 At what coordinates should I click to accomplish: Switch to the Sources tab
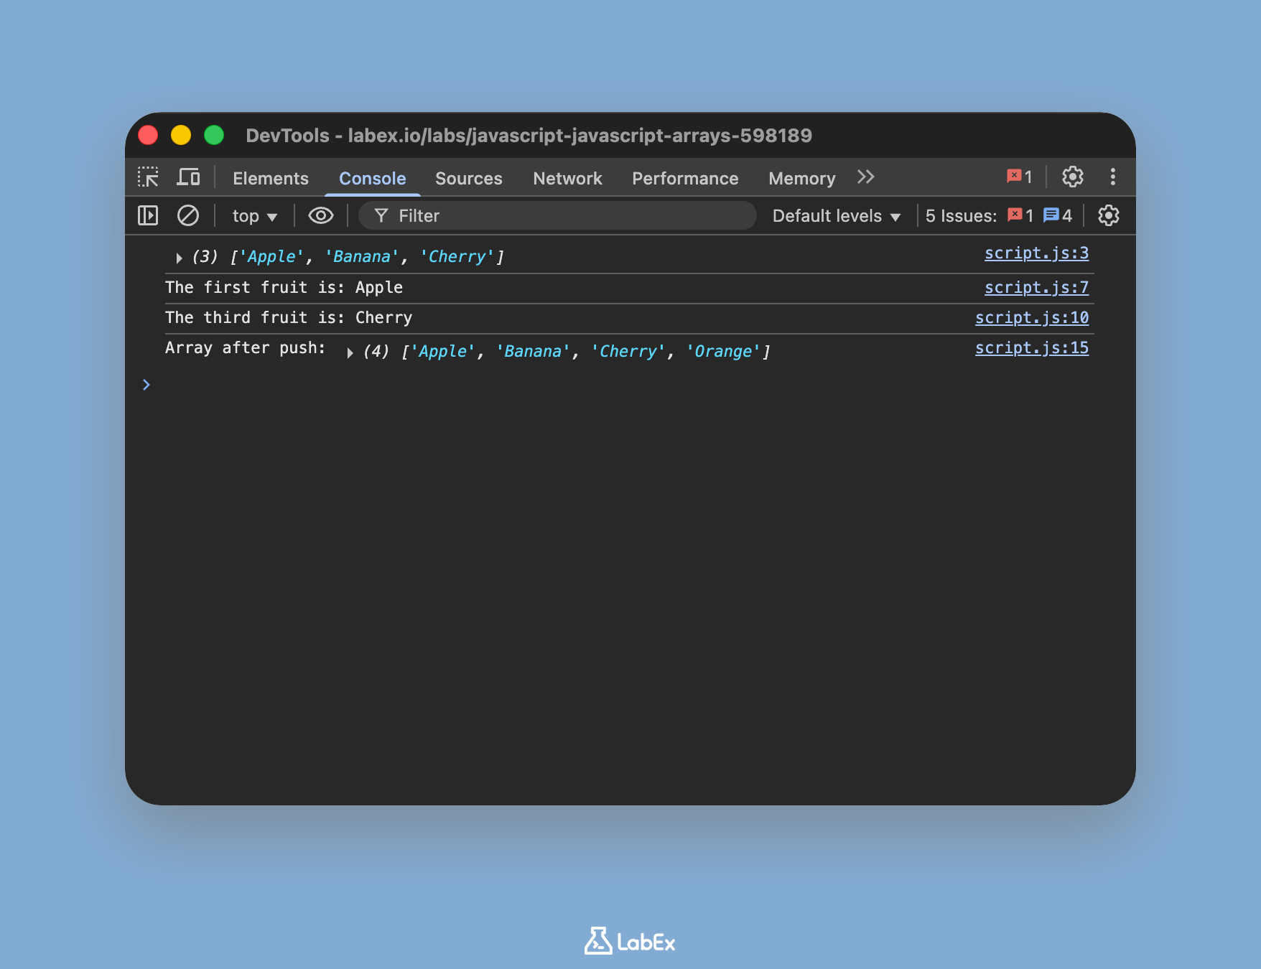pos(468,178)
